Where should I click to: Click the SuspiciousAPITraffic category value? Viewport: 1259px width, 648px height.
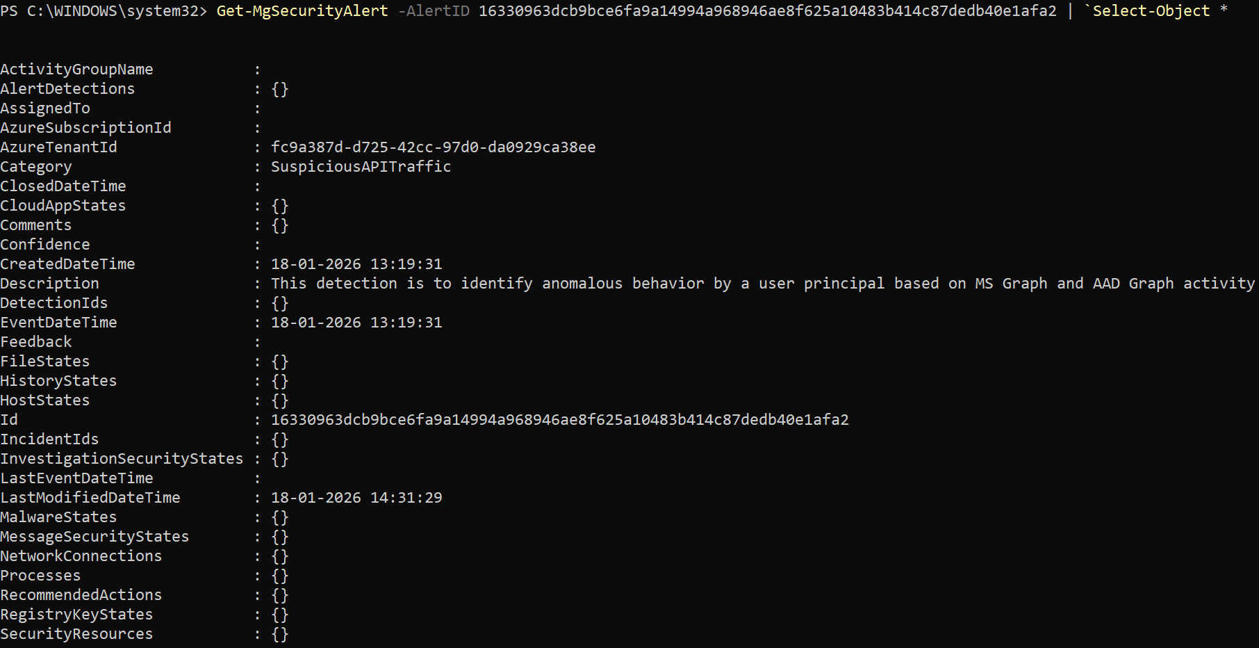[x=361, y=167]
